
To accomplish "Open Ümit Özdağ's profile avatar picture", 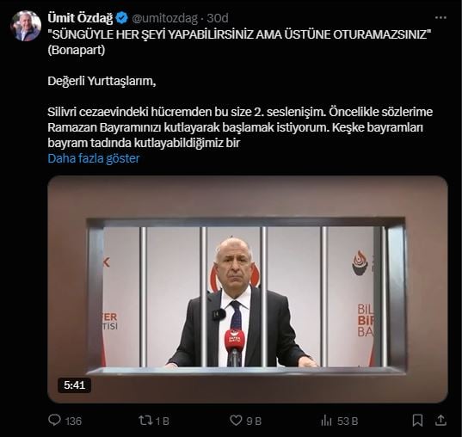I will [26, 26].
